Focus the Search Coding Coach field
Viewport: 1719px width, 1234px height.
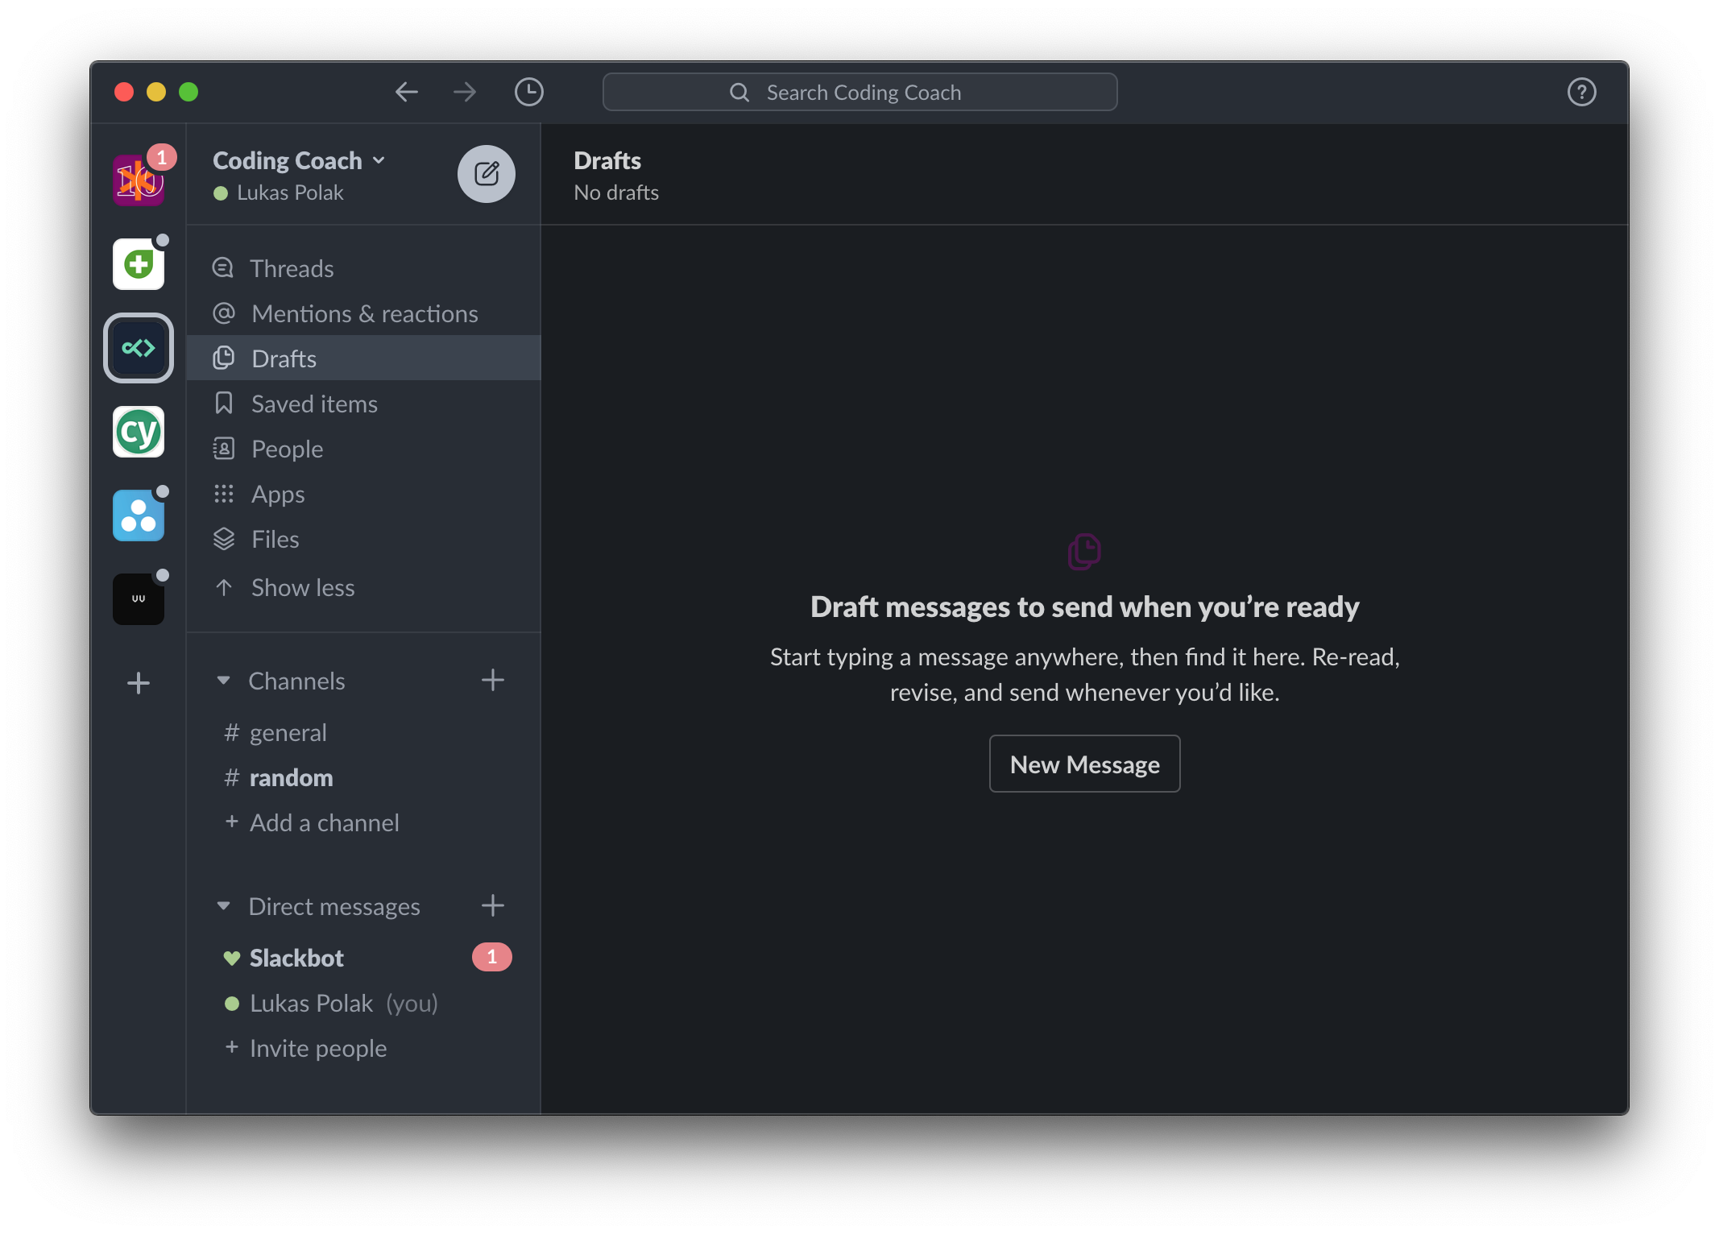coord(859,92)
